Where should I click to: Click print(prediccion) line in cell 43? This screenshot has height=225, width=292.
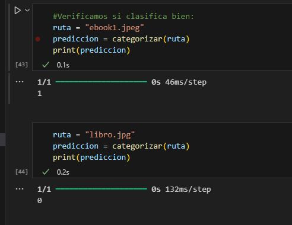[x=91, y=50]
